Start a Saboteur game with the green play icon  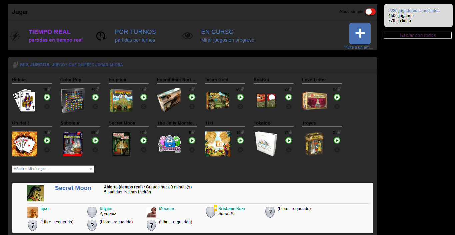click(95, 140)
